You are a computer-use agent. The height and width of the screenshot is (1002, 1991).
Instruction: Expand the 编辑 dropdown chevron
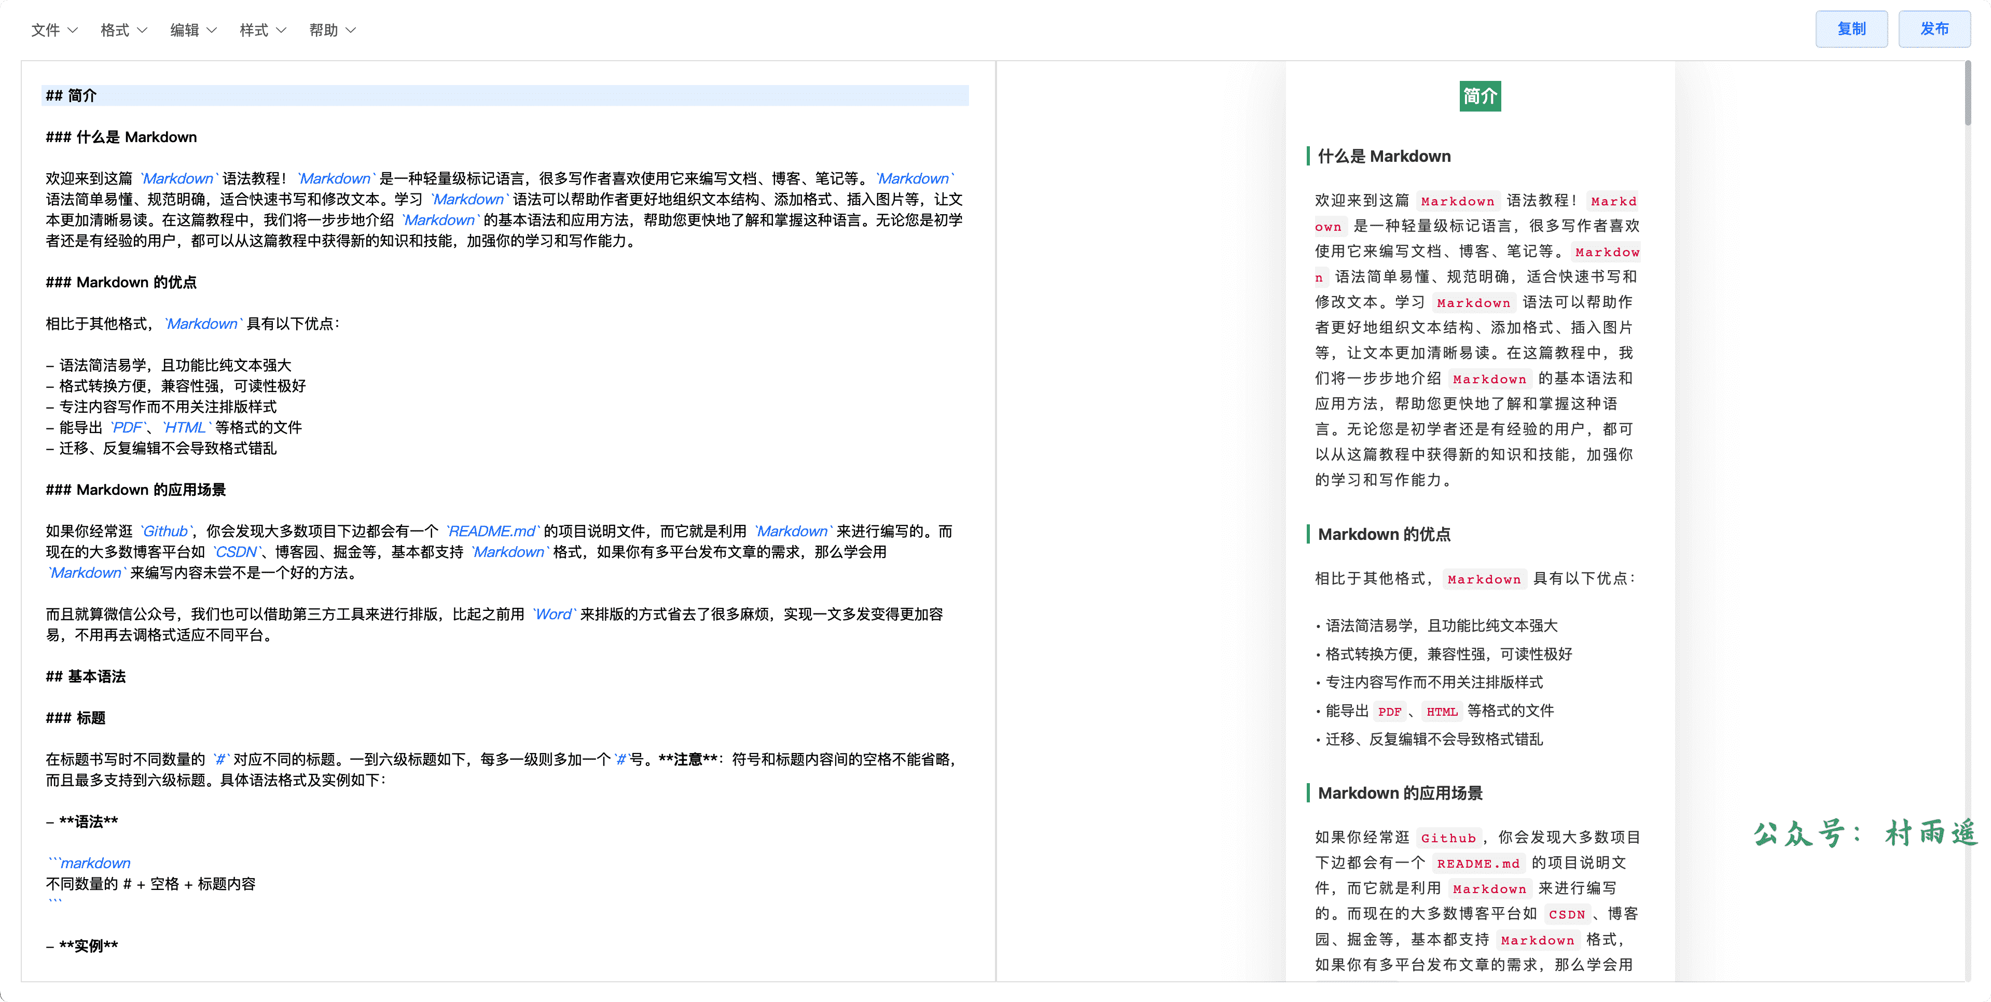point(212,30)
